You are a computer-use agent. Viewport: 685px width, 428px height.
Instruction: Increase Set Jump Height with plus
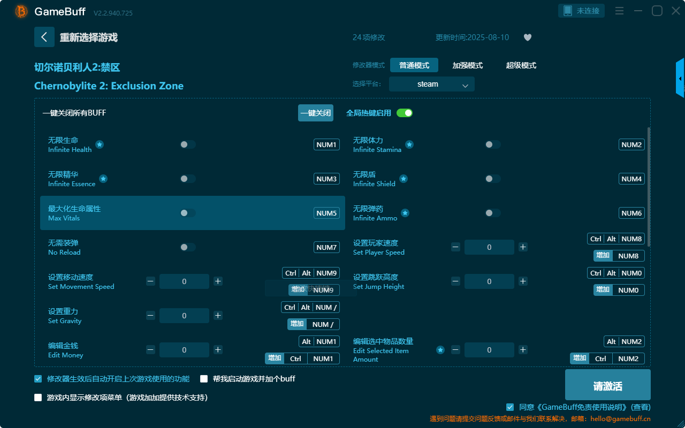[523, 281]
